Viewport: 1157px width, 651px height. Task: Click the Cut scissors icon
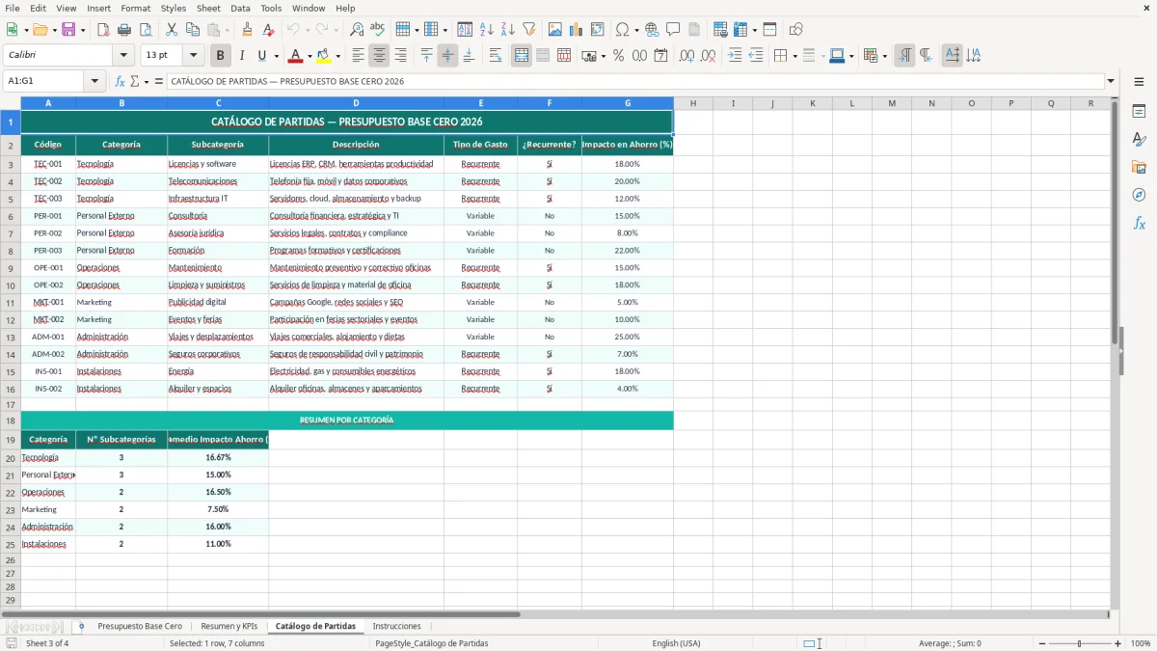(x=172, y=30)
